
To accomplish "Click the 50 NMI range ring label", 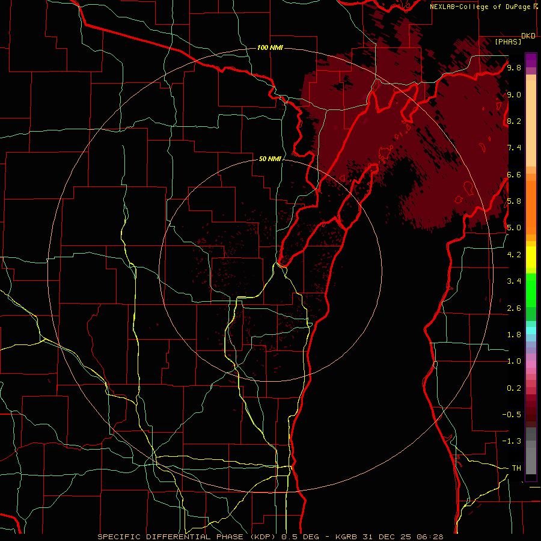I will (x=270, y=159).
